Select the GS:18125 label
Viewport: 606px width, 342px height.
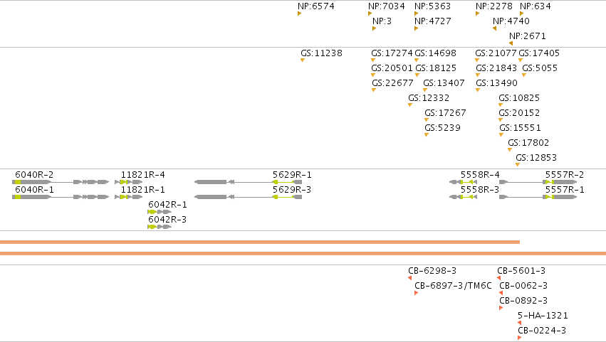[x=436, y=68]
